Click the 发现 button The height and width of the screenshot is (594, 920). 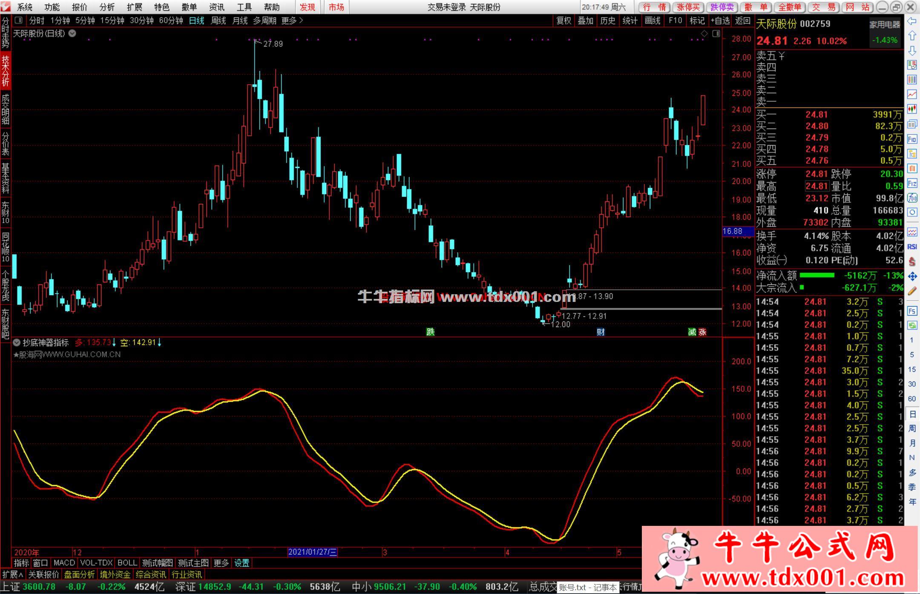pyautogui.click(x=307, y=7)
